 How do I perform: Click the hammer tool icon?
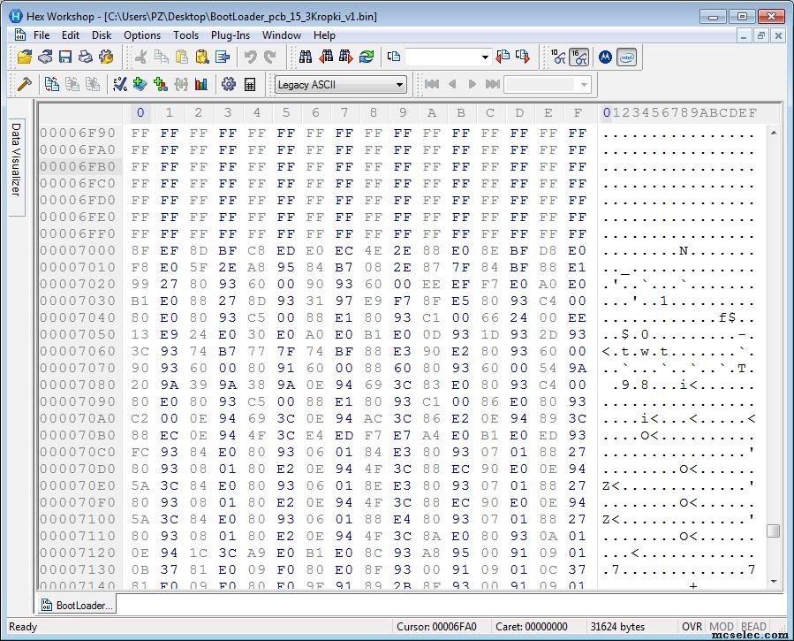(x=25, y=84)
